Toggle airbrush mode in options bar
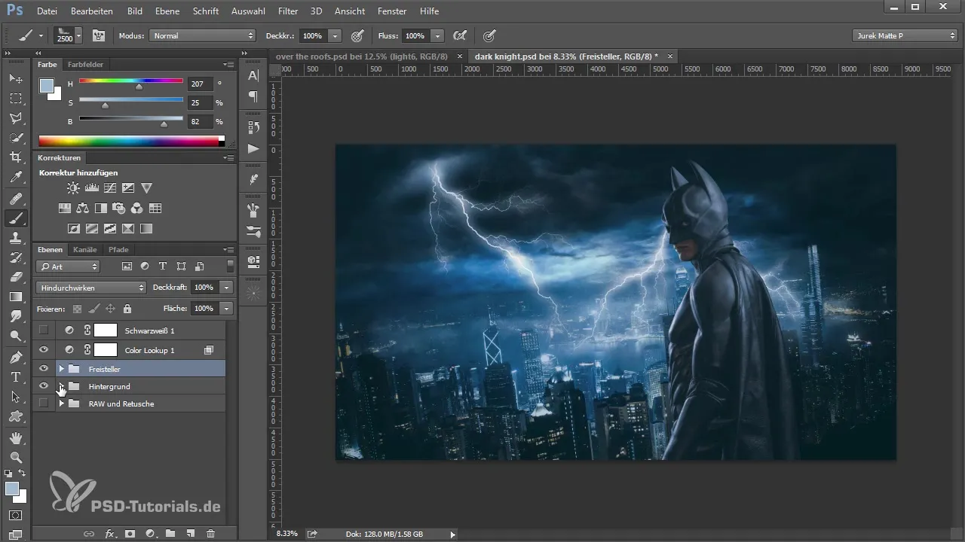 459,35
